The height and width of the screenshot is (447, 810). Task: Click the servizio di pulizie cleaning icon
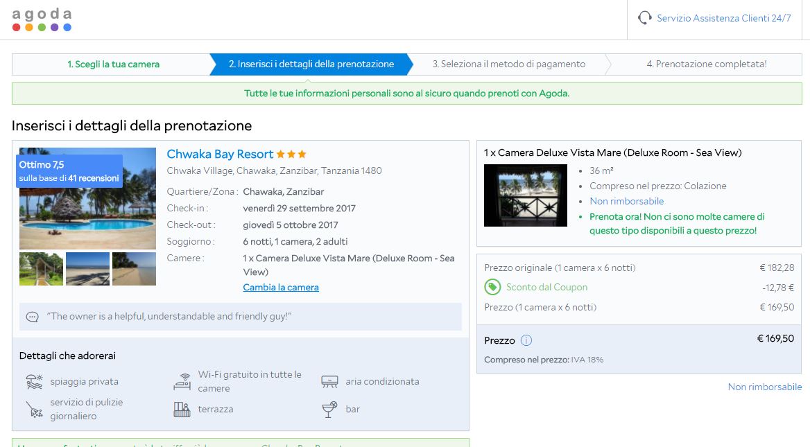click(x=34, y=410)
